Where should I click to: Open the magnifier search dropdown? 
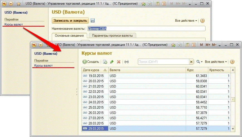[x=199, y=62]
